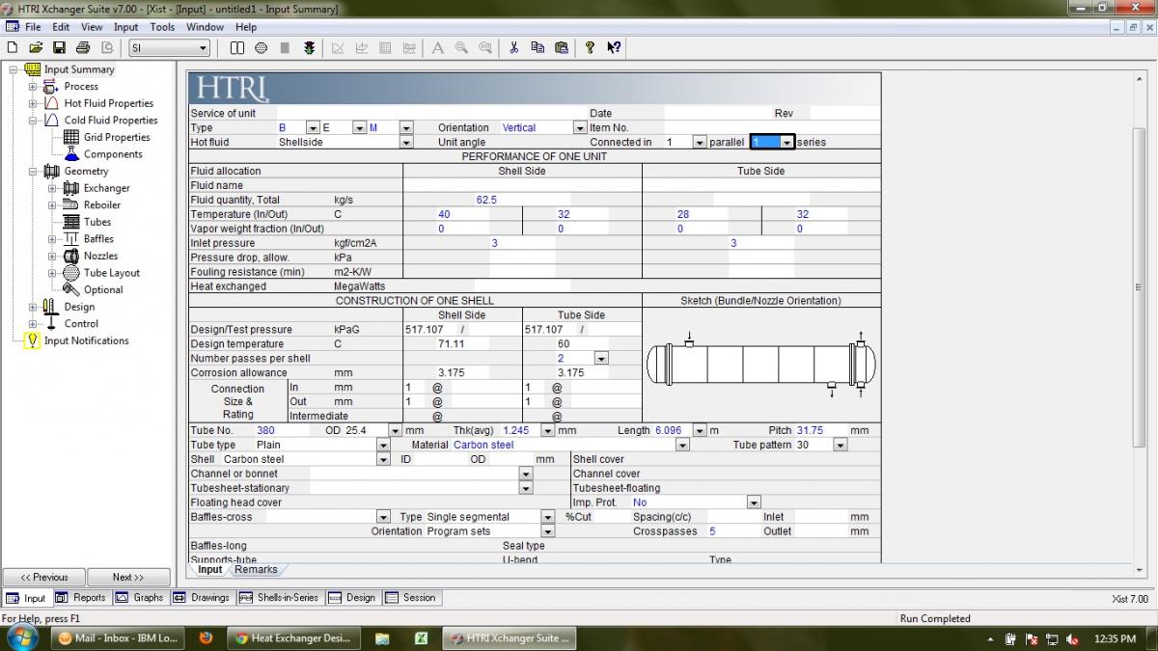Expand the Design tree node
This screenshot has width=1158, height=651.
tap(33, 307)
